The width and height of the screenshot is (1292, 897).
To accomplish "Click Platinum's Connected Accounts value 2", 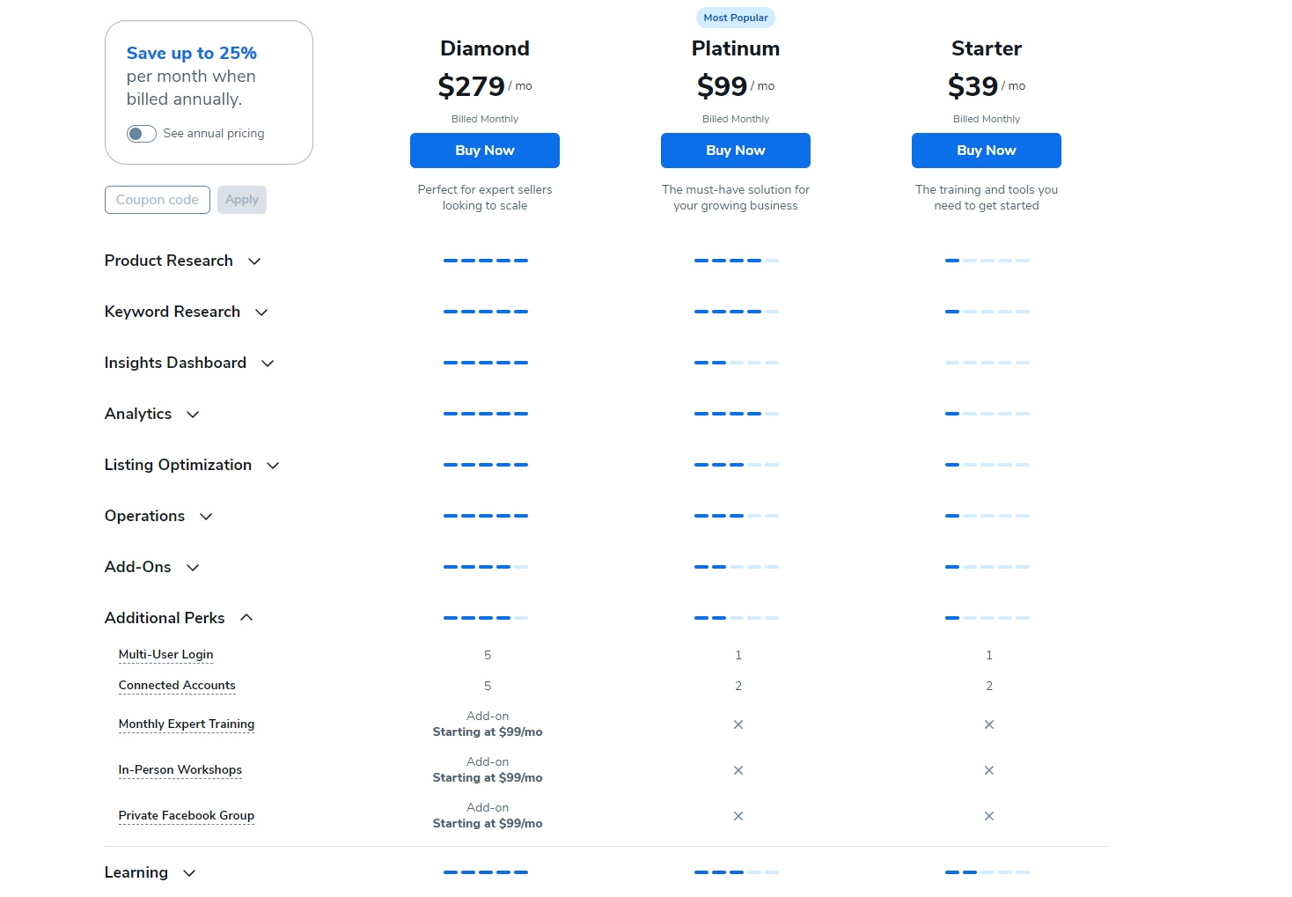I will coord(738,686).
